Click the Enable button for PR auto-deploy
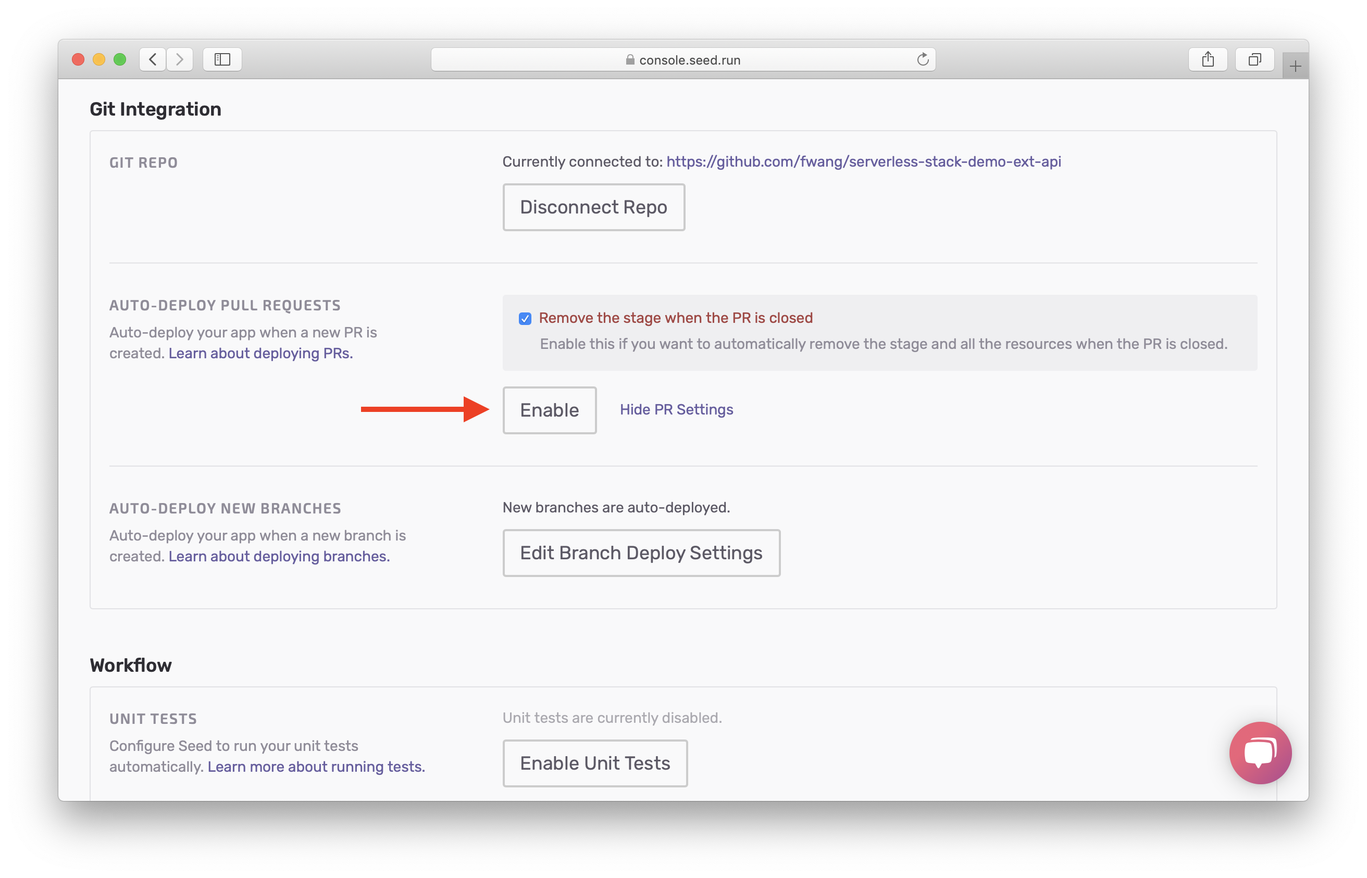Screen dimensions: 1367x878 coord(549,410)
